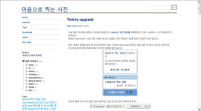201x111 pixels.
Task: Select the tag 태터툴즈
Action: pos(38,106)
